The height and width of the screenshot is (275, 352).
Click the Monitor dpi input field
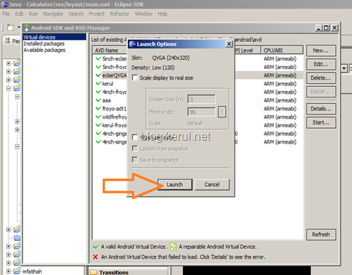pyautogui.click(x=202, y=112)
